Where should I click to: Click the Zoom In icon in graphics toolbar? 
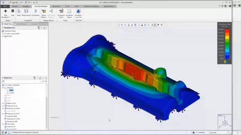(122, 25)
